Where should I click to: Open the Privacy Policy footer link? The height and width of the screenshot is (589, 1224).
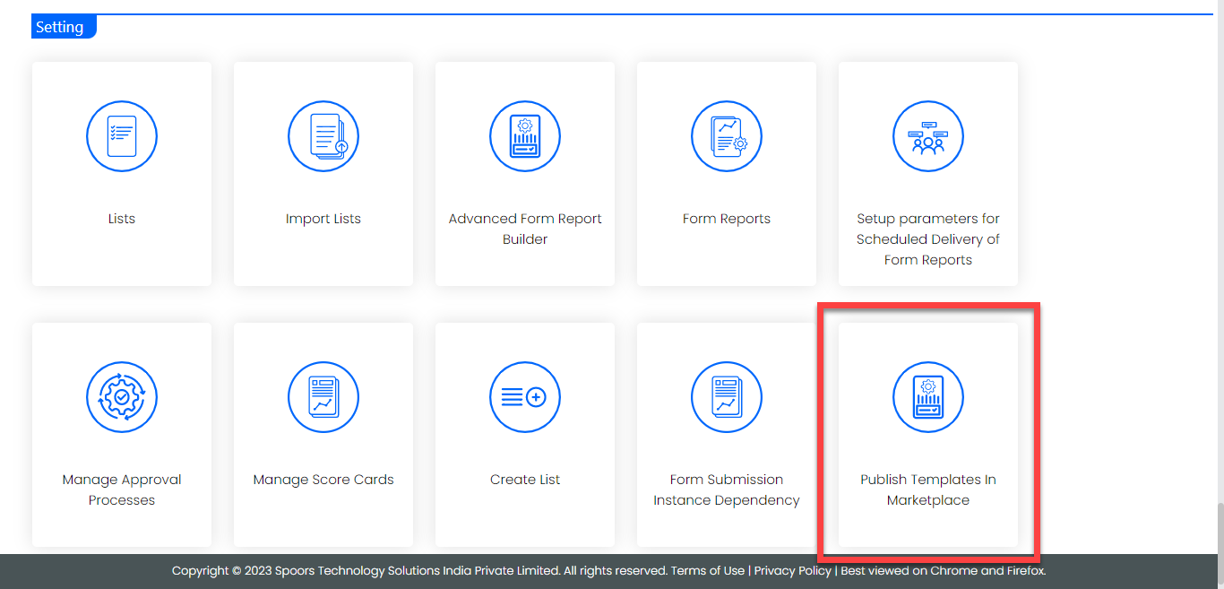[792, 571]
